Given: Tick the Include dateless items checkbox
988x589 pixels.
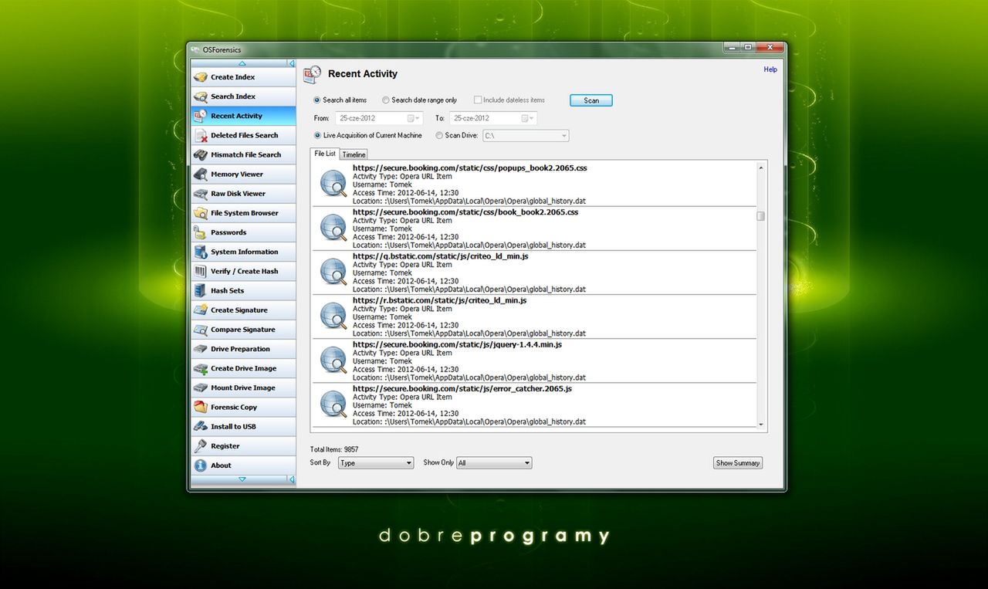Looking at the screenshot, I should coord(478,100).
